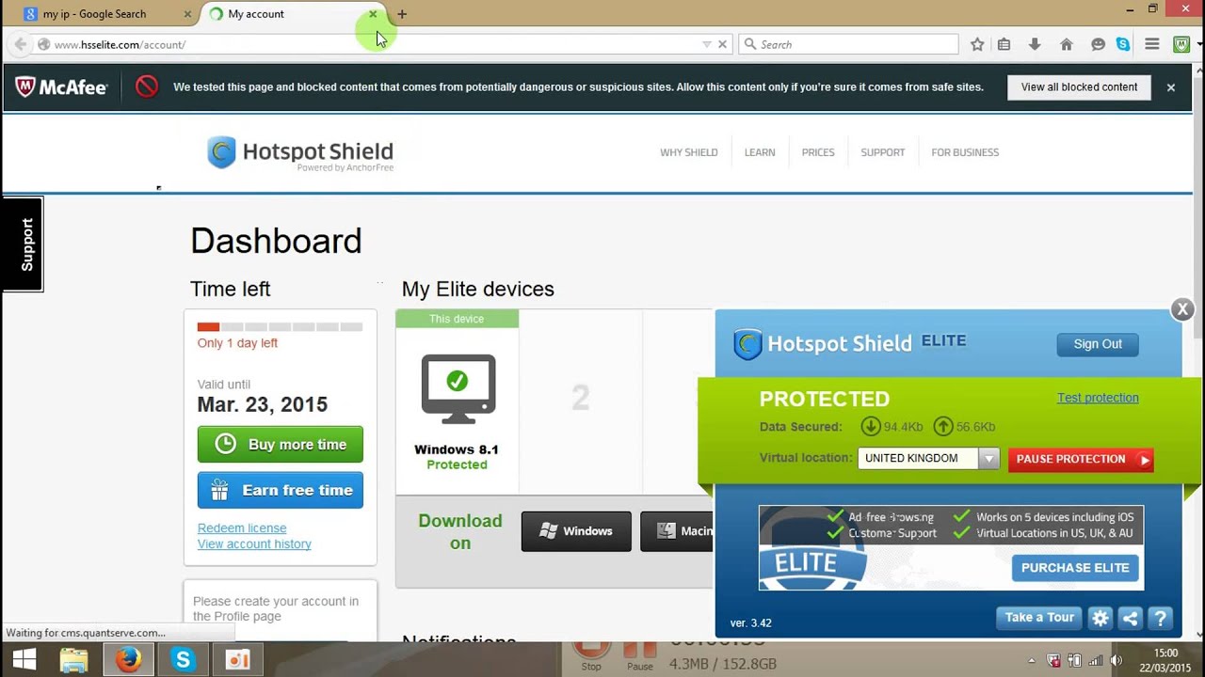
Task: Switch to the my ip Google Search tab
Action: coord(97,14)
